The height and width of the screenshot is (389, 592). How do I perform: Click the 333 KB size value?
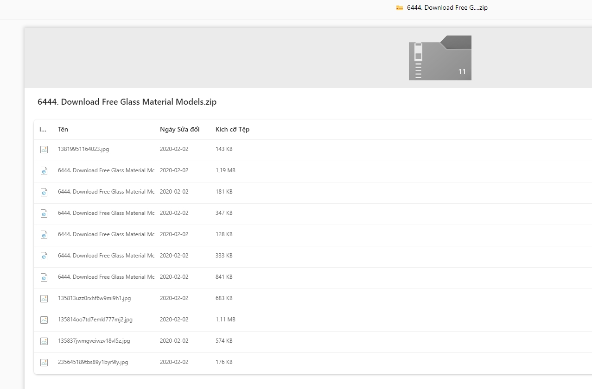click(x=224, y=256)
